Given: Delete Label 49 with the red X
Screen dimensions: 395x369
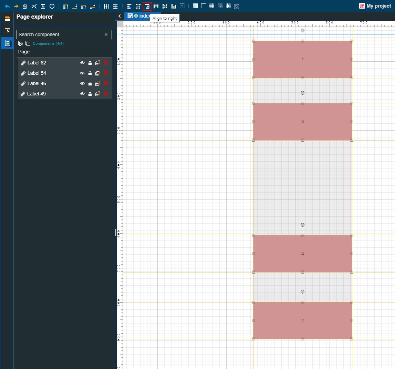Looking at the screenshot, I should (106, 94).
